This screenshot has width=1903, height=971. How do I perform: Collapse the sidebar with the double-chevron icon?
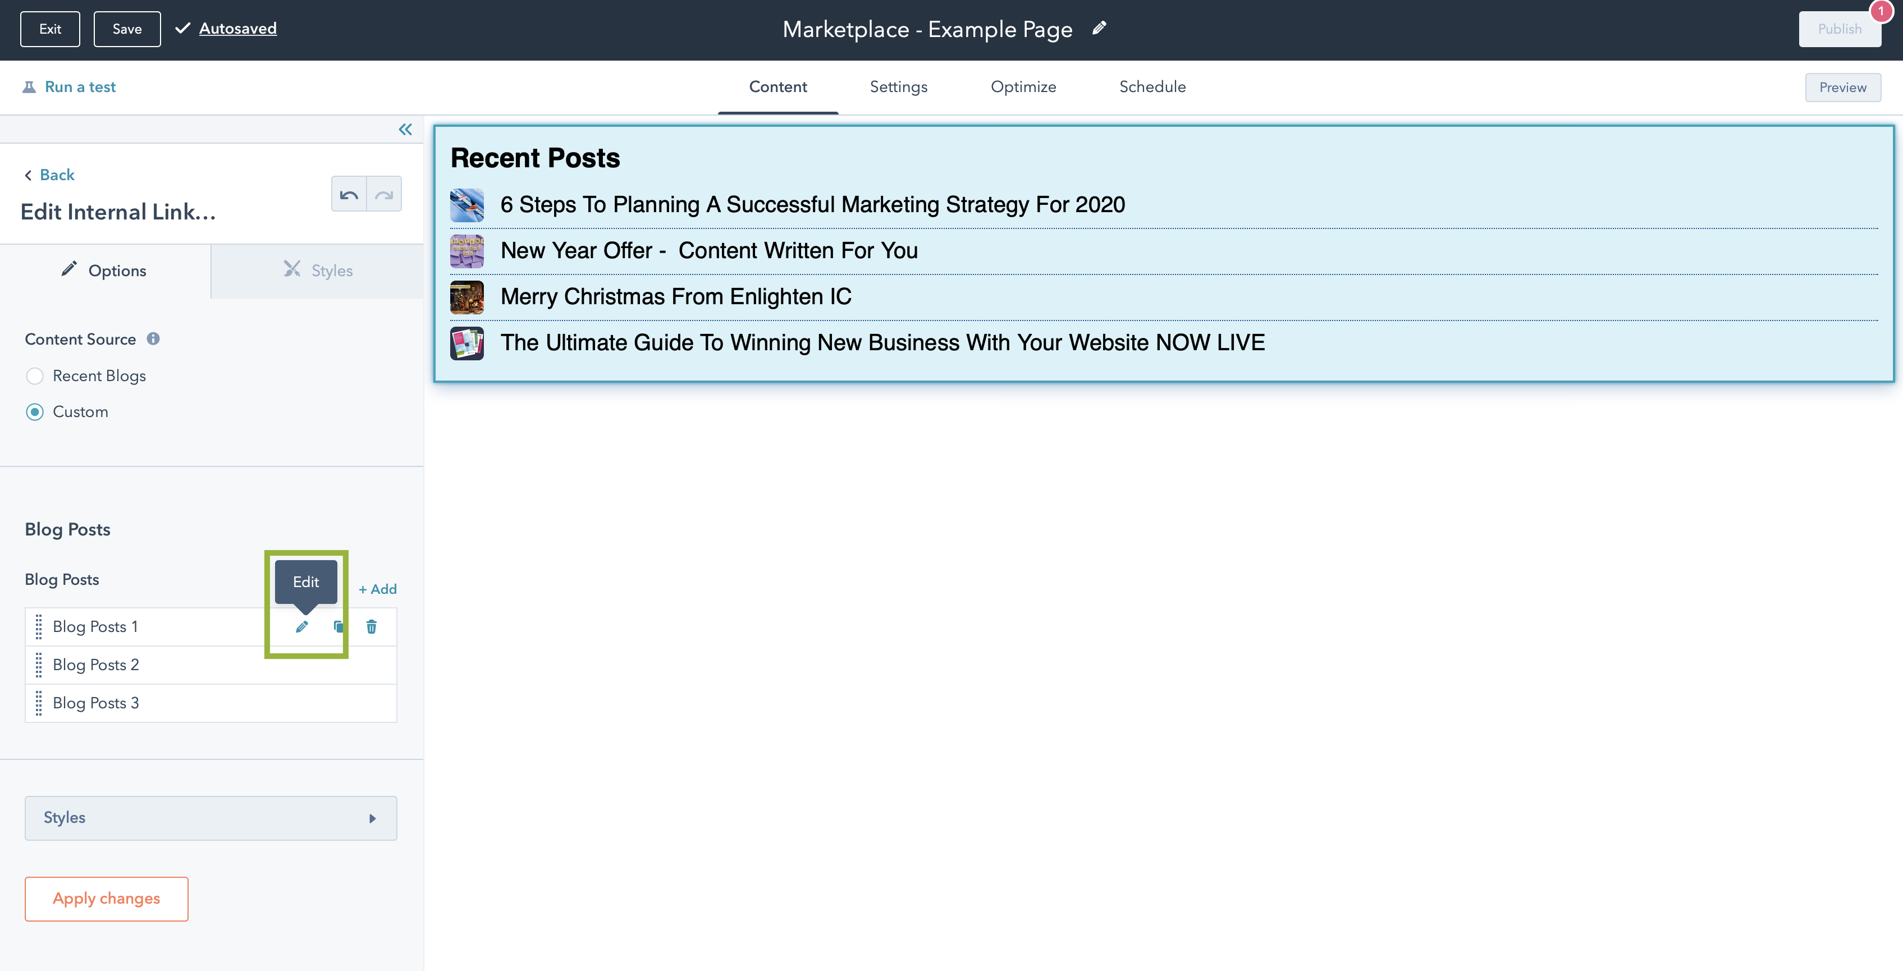pos(405,129)
